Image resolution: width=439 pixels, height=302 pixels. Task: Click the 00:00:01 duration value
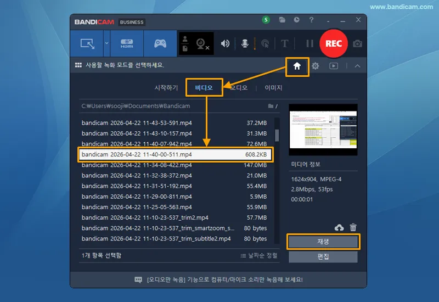302,199
